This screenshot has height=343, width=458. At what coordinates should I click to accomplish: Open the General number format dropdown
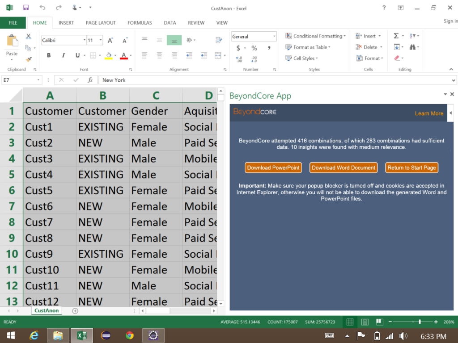click(x=274, y=37)
